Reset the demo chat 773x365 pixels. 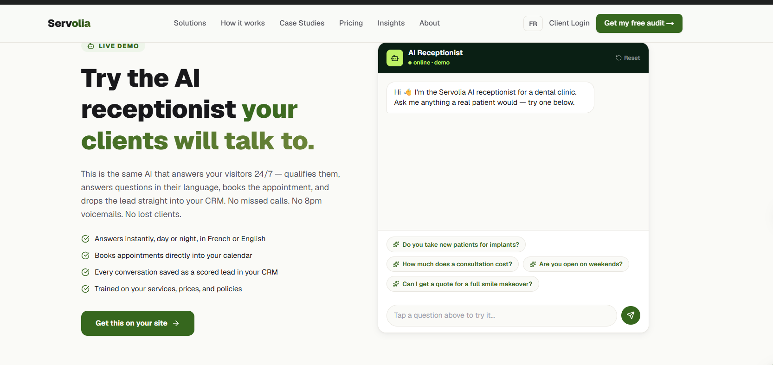pyautogui.click(x=628, y=58)
